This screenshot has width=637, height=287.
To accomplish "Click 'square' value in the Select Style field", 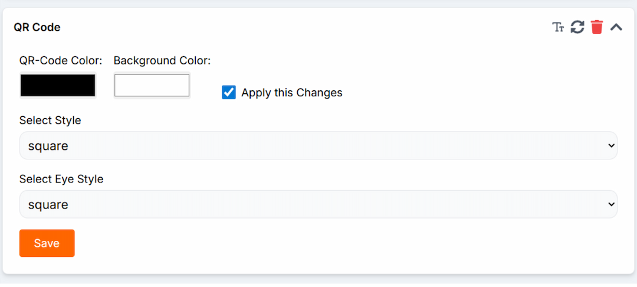I will 48,146.
